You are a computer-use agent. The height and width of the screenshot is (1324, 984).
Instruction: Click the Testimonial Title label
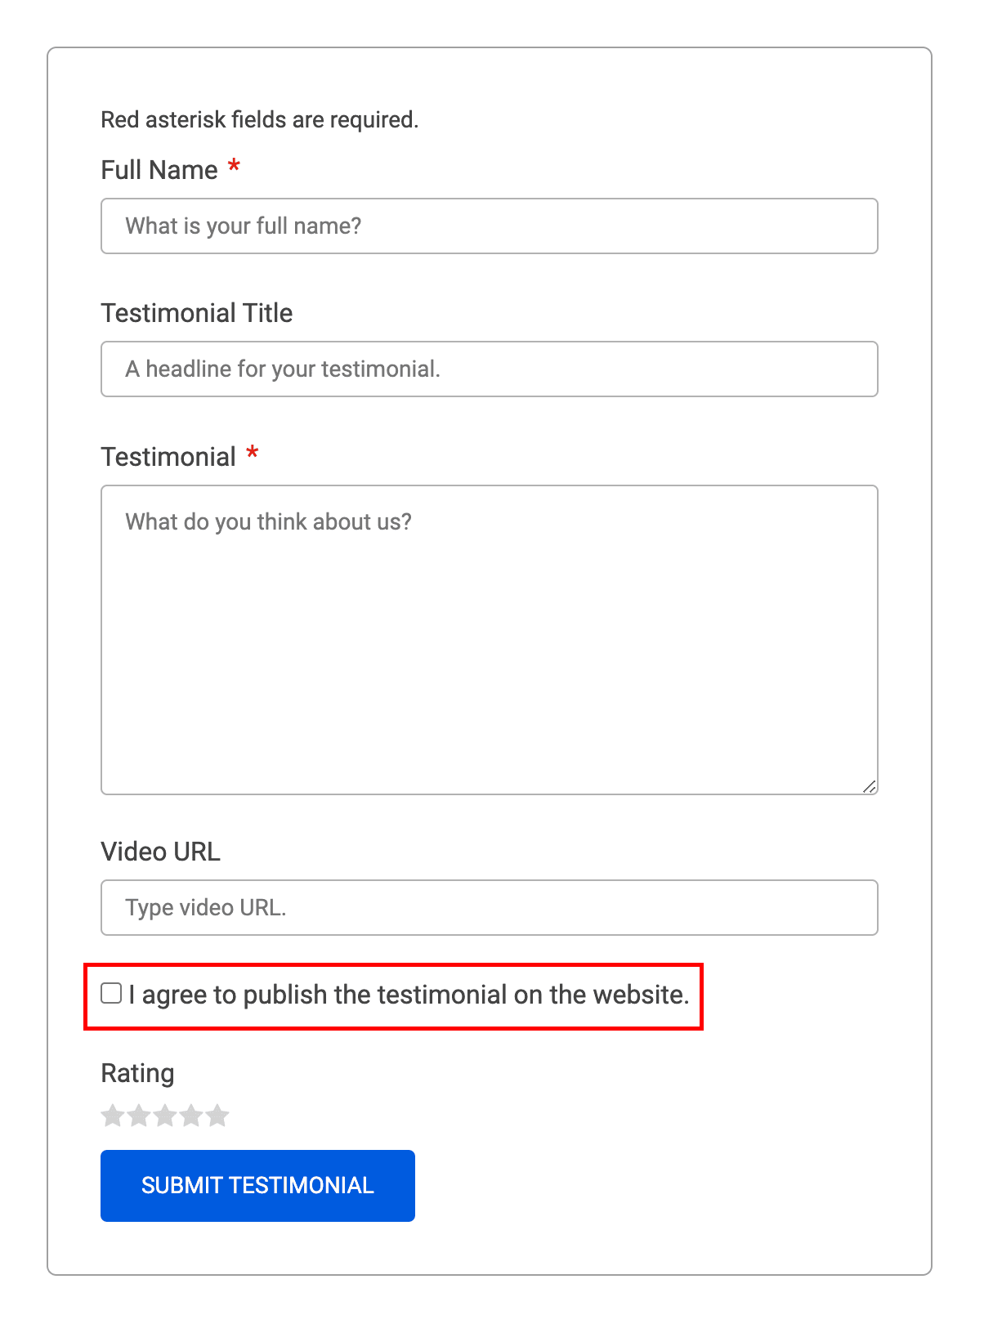(197, 313)
